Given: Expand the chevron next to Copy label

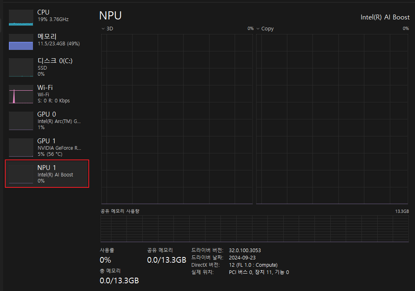Looking at the screenshot, I should point(258,28).
